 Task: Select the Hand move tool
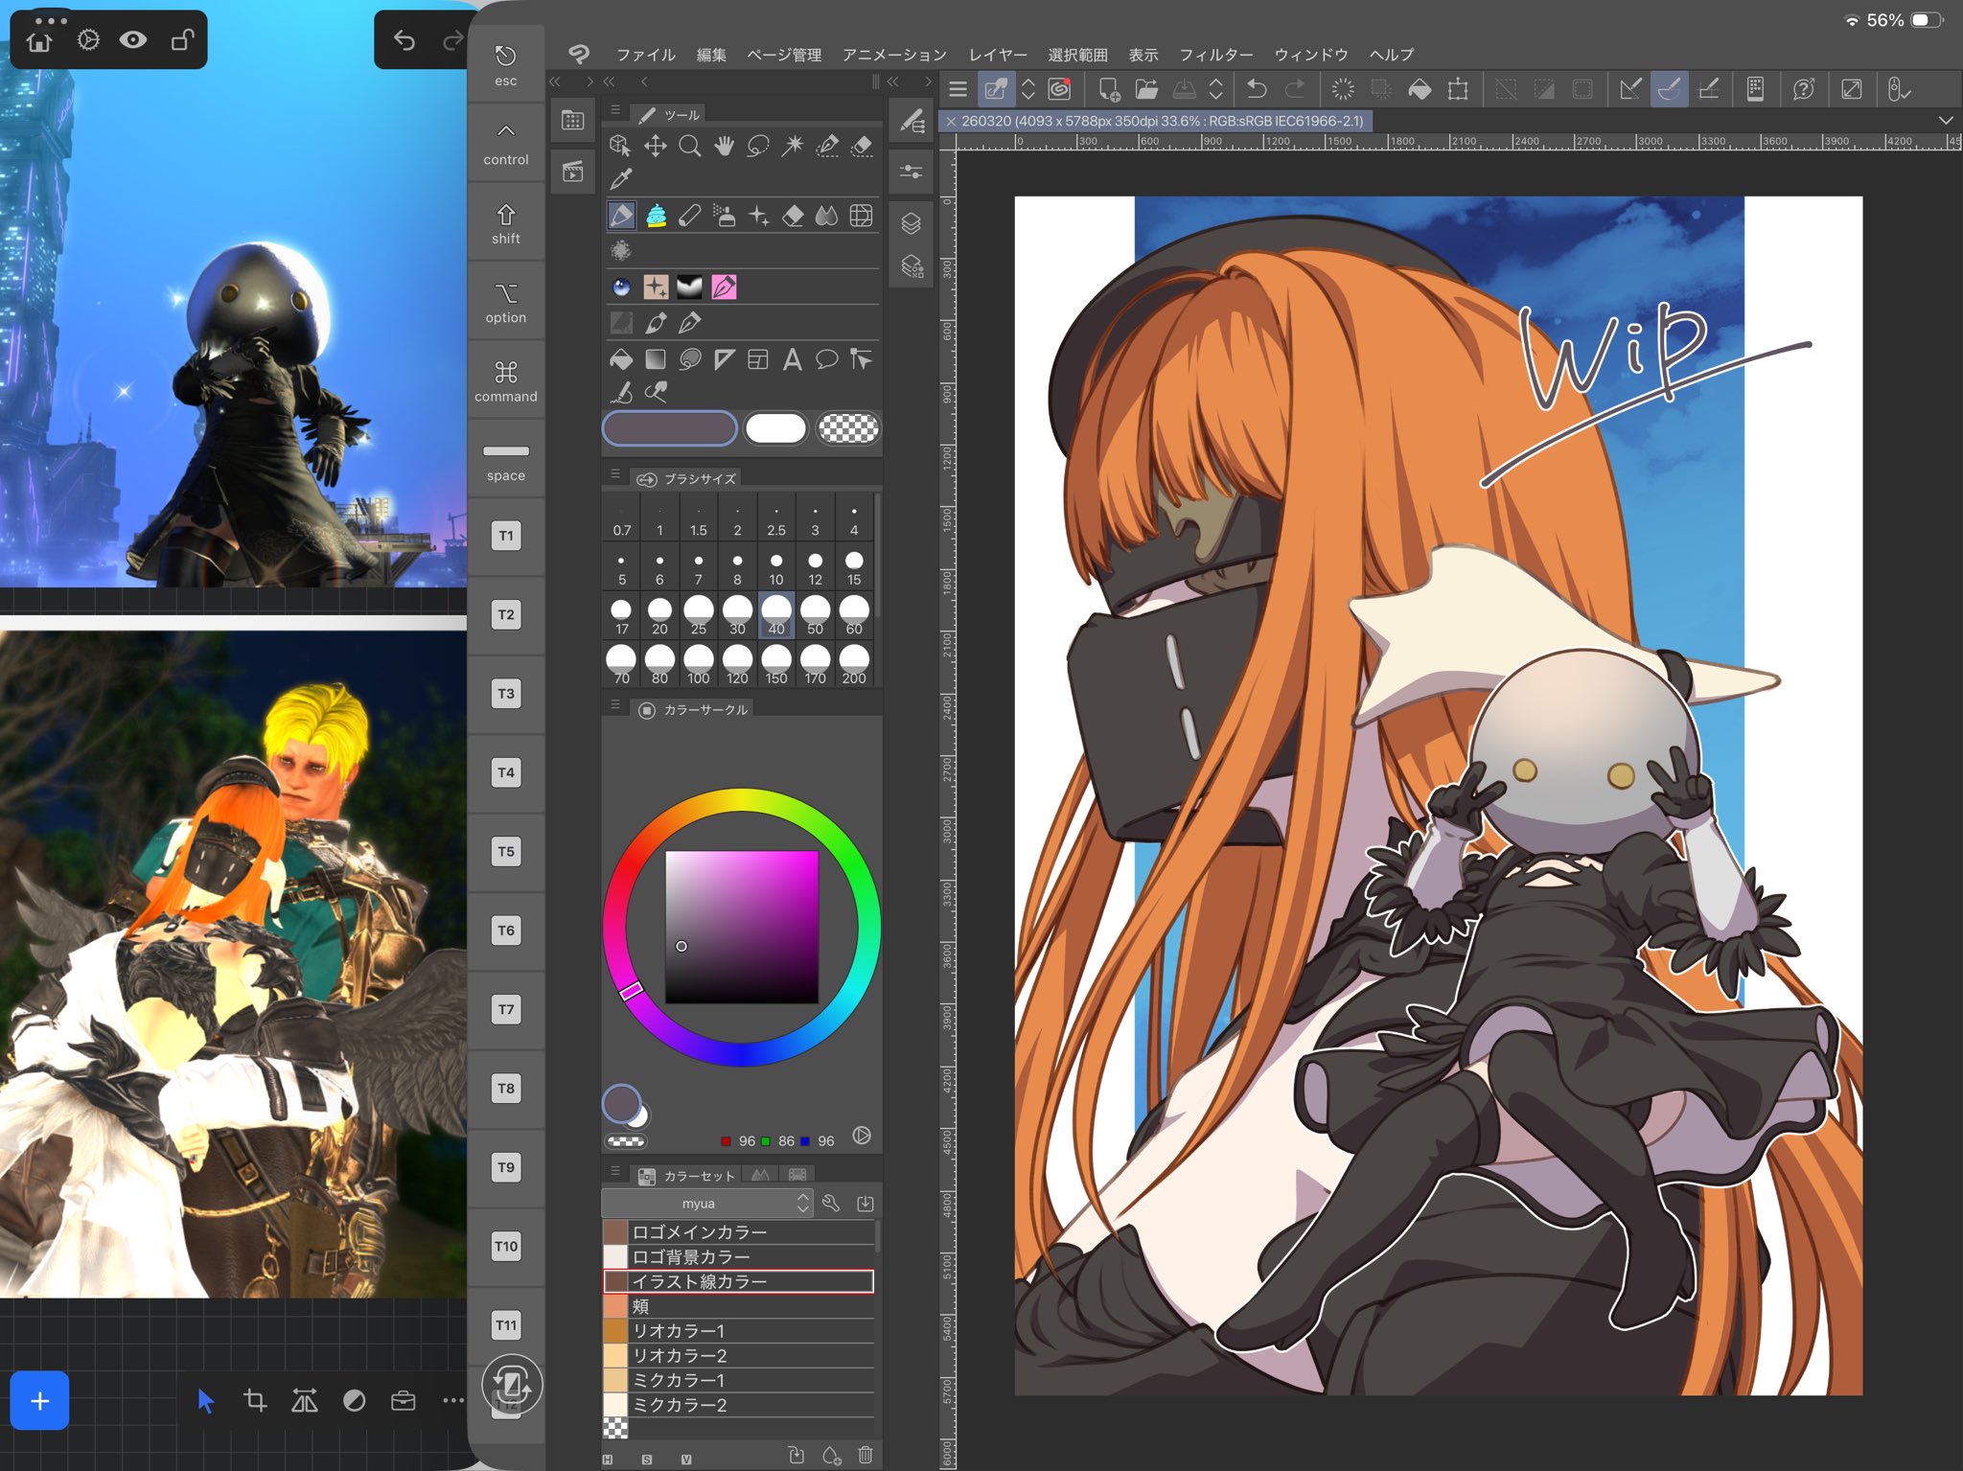pyautogui.click(x=724, y=146)
